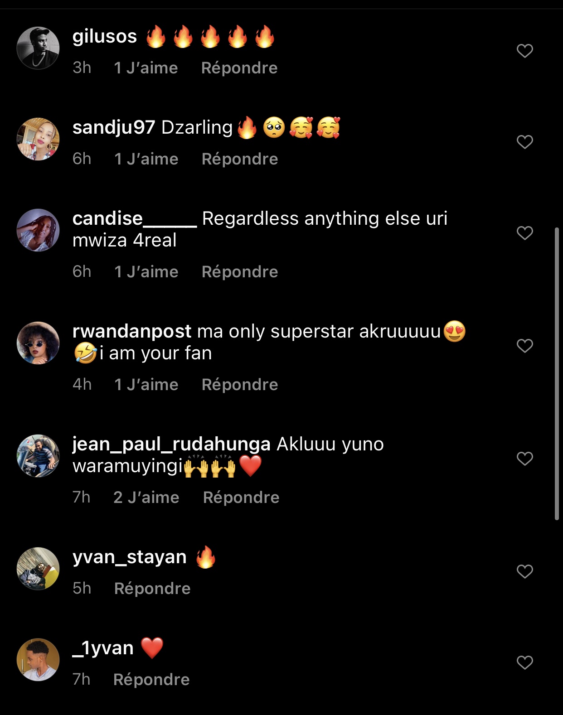View likes on jean_paul_rudahunga's comment
The image size is (563, 715).
click(146, 498)
